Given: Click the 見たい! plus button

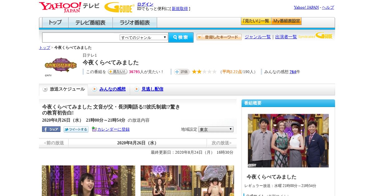Looking at the screenshot, I should pos(117,72).
